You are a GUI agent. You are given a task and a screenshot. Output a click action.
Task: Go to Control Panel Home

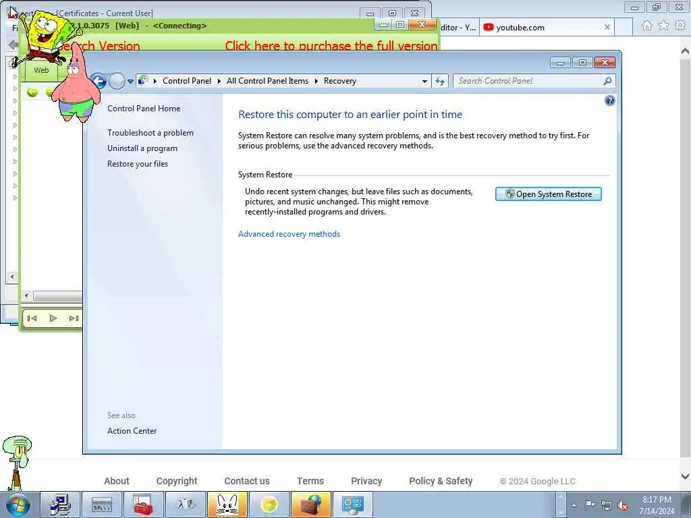[144, 109]
